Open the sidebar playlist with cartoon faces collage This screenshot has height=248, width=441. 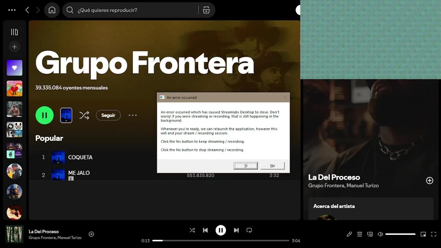click(x=14, y=130)
